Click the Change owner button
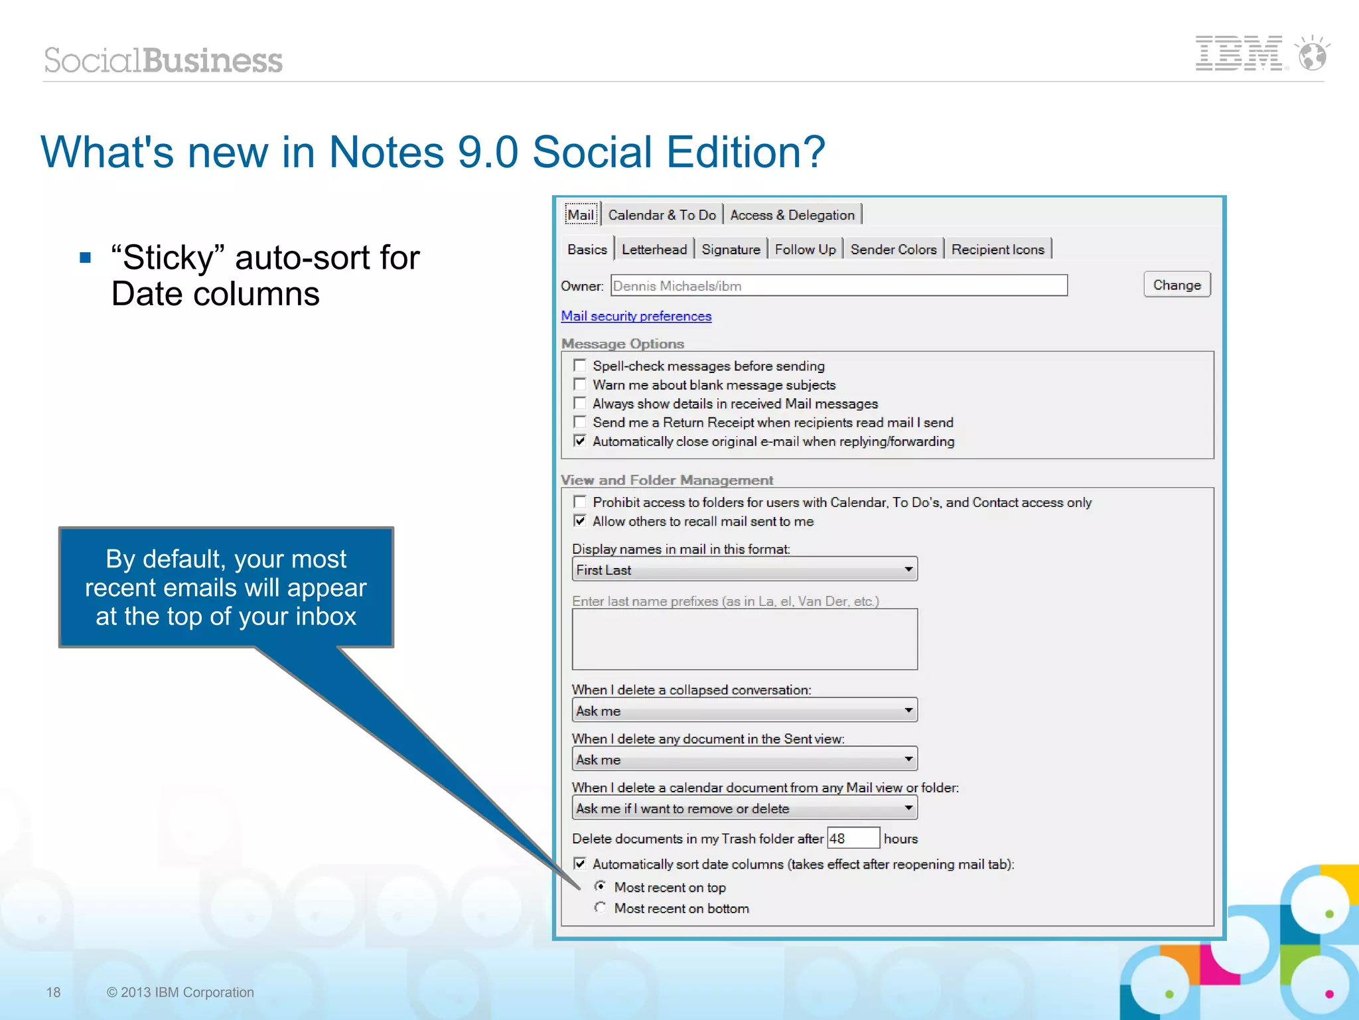Screen dimensions: 1359x1020 1177,285
